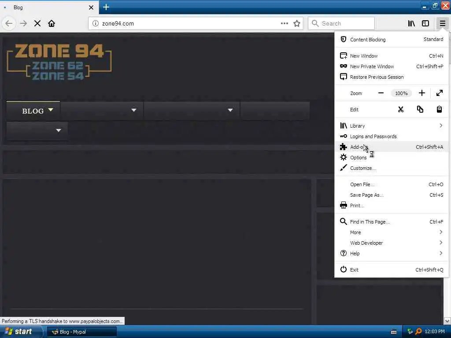
Task: Open Logins and Passwords
Action: [392, 136]
